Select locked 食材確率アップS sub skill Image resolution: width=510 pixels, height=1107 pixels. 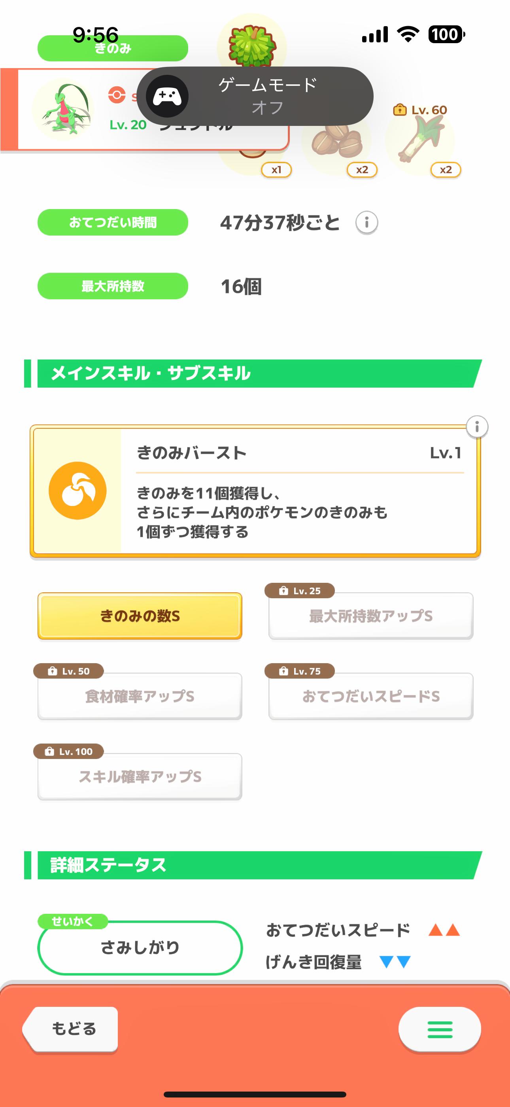(140, 696)
